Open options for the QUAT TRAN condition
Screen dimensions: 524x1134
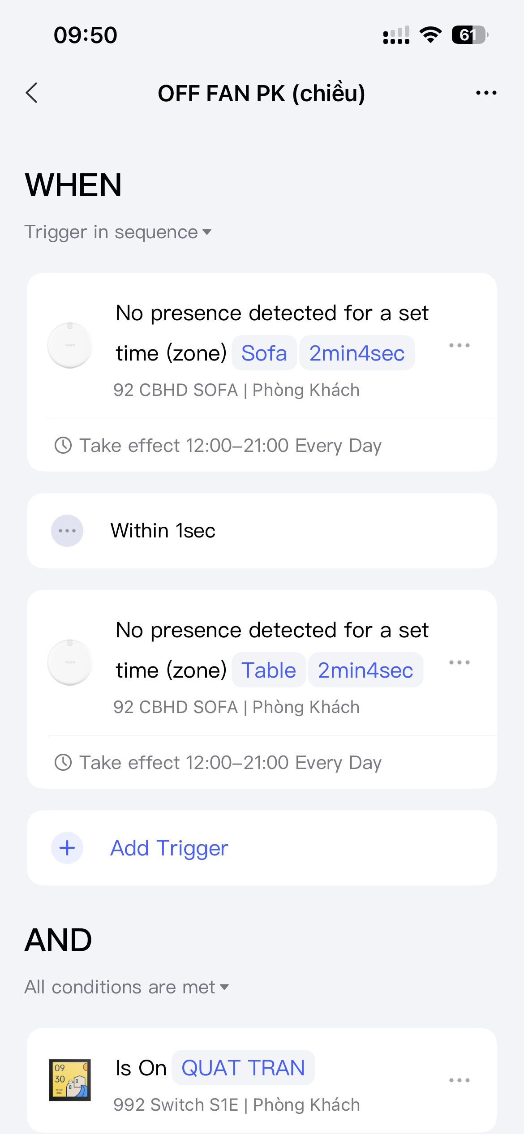(x=460, y=1080)
